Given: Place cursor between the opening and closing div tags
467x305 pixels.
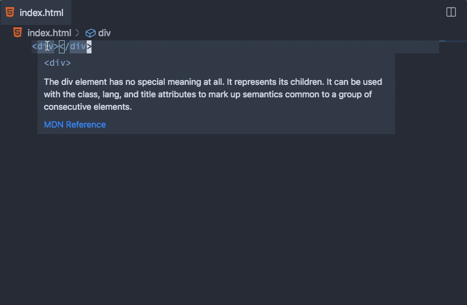Looking at the screenshot, I should pyautogui.click(x=59, y=47).
